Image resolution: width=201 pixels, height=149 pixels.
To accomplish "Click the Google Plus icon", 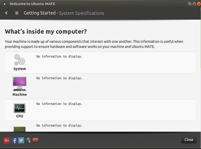I will (x=7, y=140).
